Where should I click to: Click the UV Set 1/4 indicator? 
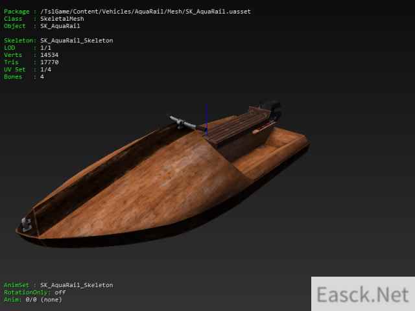(x=27, y=69)
